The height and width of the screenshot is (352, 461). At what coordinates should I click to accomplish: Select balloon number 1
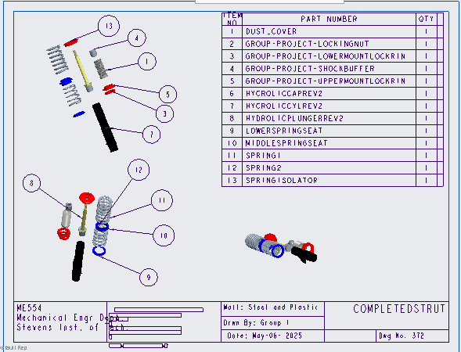[146, 62]
